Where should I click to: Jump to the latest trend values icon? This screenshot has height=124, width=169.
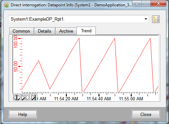pyautogui.click(x=33, y=97)
